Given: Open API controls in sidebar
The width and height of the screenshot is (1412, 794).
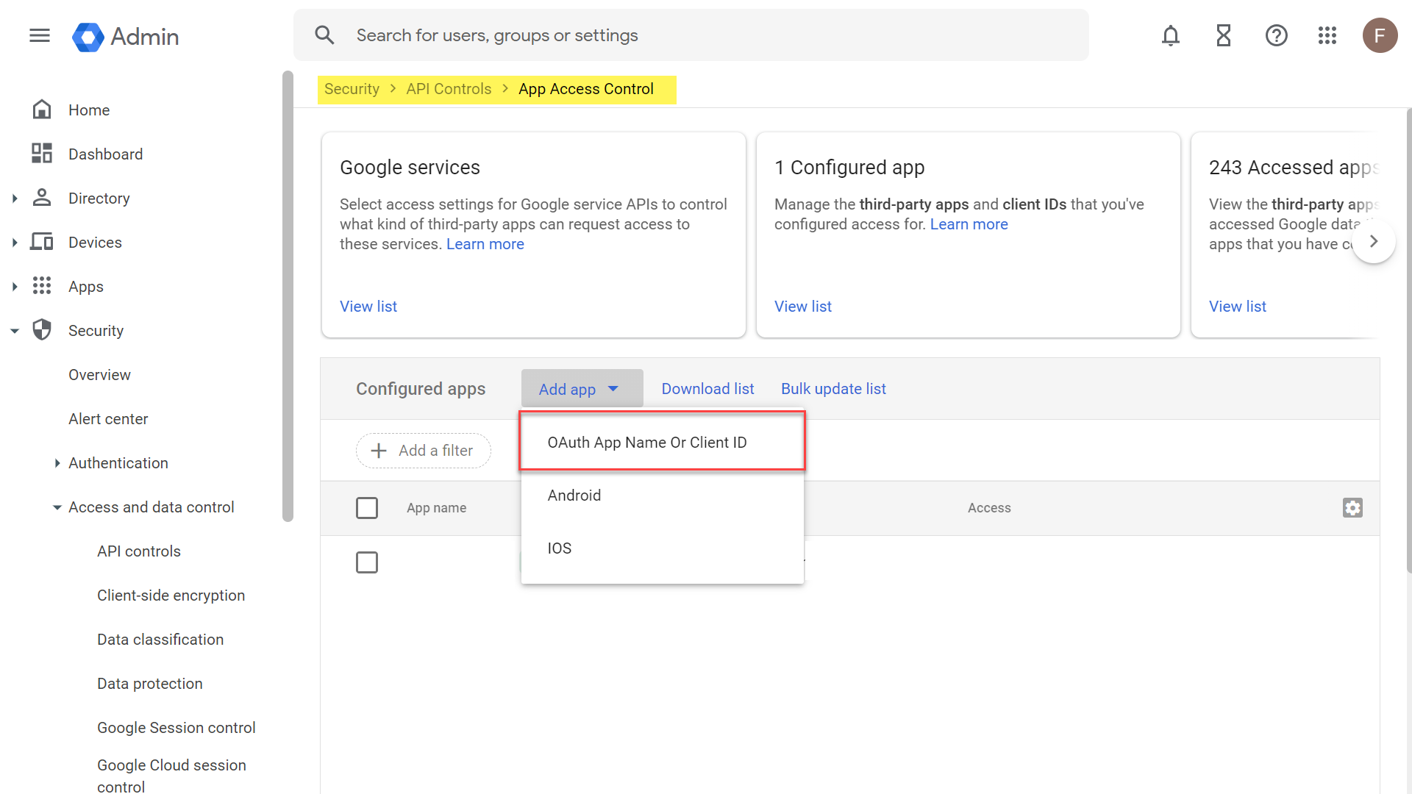Looking at the screenshot, I should (x=139, y=551).
